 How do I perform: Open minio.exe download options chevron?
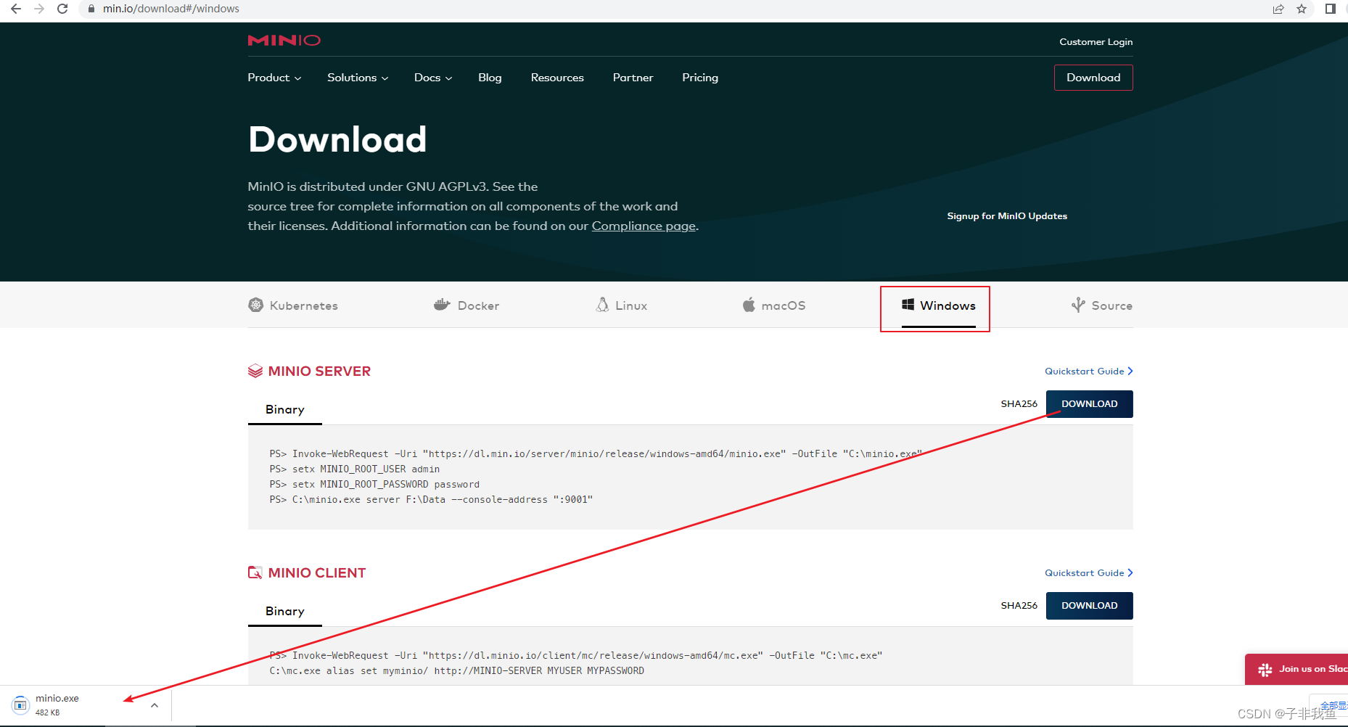[x=155, y=705]
